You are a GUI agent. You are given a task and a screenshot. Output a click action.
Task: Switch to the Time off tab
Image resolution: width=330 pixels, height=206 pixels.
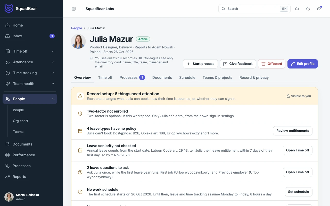coord(105,78)
